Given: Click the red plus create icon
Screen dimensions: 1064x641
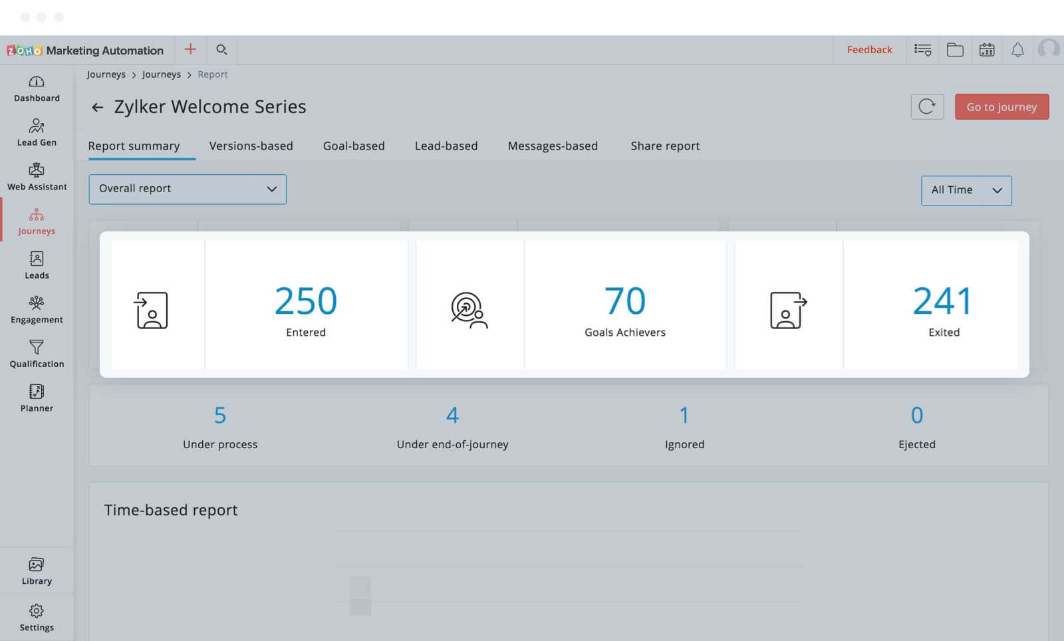Looking at the screenshot, I should [190, 49].
